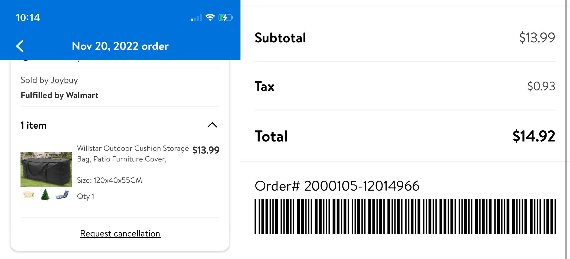Select the Christmas tree variant thumbnail
The width and height of the screenshot is (570, 259).
45,195
